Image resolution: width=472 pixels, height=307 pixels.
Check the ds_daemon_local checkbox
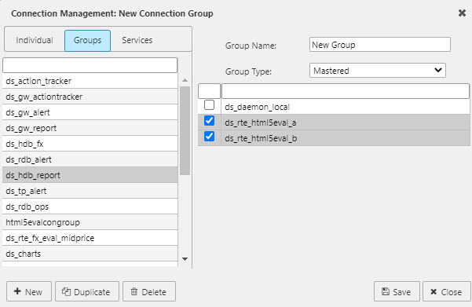coord(209,105)
